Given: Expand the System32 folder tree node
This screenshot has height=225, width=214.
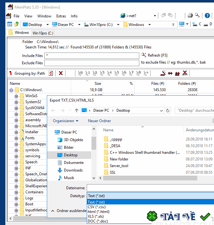Looking at the screenshot, I should [16, 102].
